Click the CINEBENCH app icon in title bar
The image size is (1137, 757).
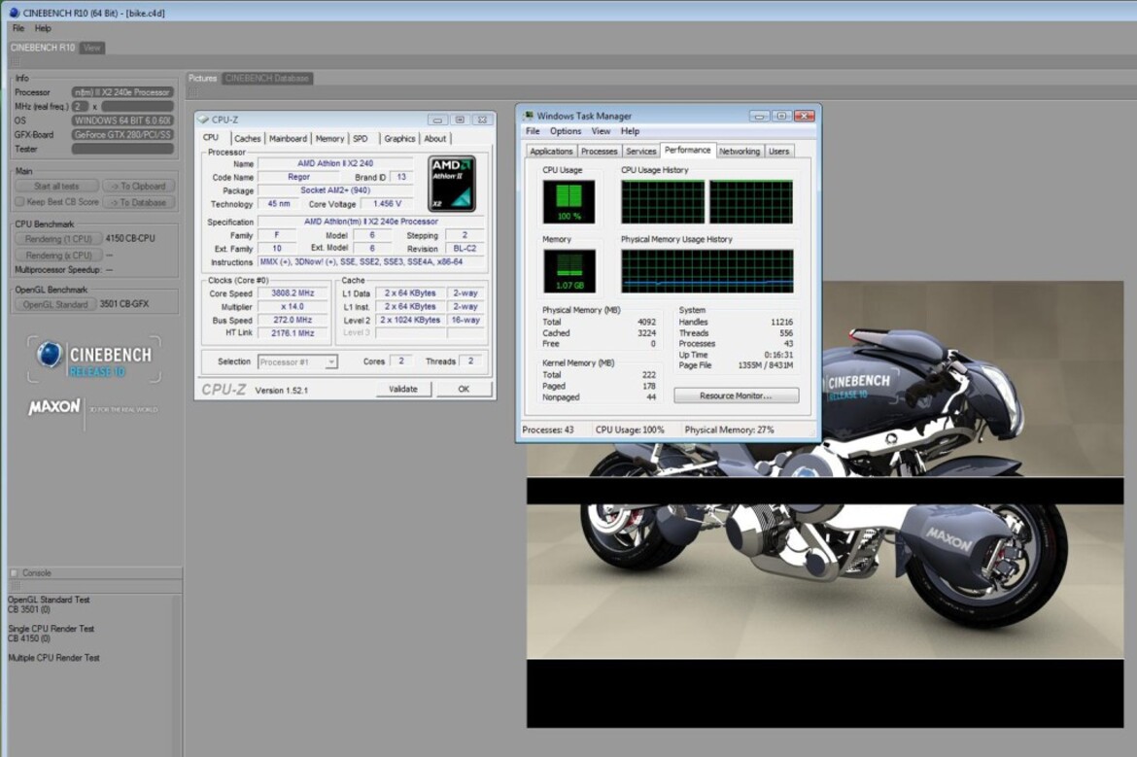pos(14,13)
